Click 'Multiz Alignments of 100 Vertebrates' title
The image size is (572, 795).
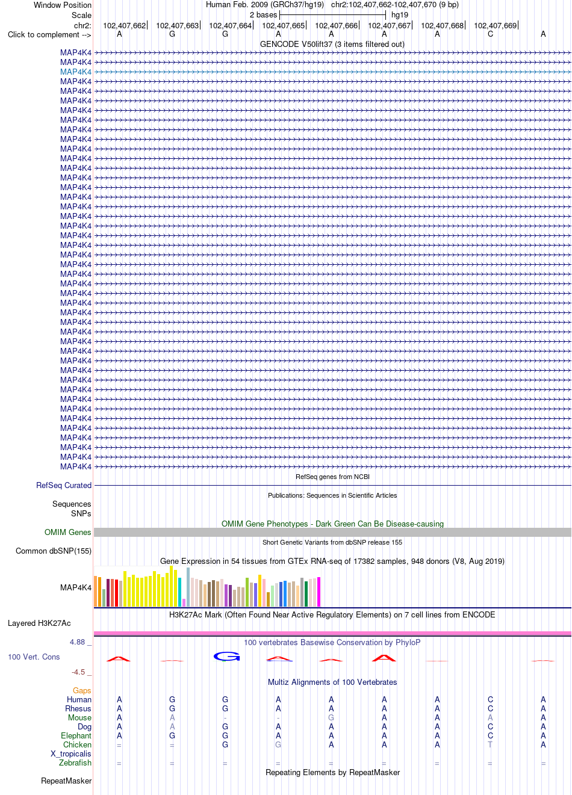click(332, 682)
